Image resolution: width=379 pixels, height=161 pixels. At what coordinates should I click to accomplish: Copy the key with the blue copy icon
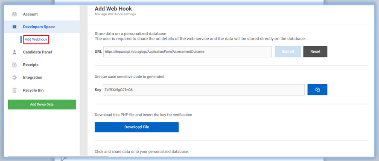click(318, 90)
